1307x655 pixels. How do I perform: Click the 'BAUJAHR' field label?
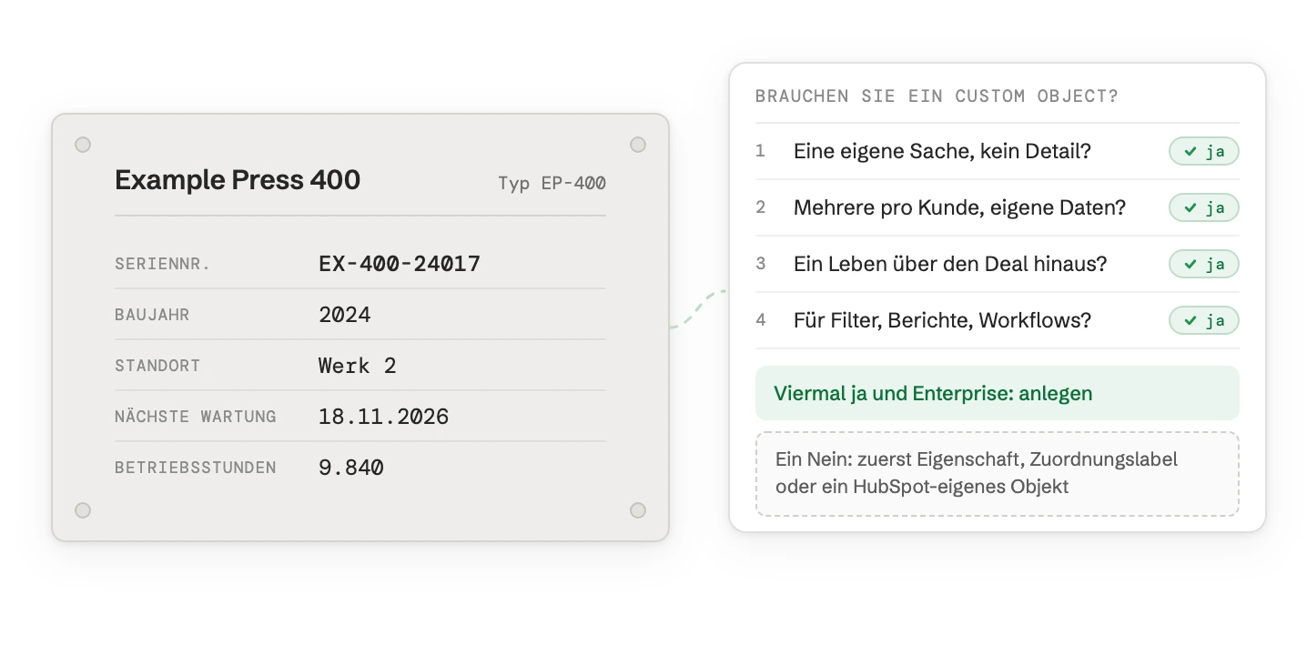point(152,315)
